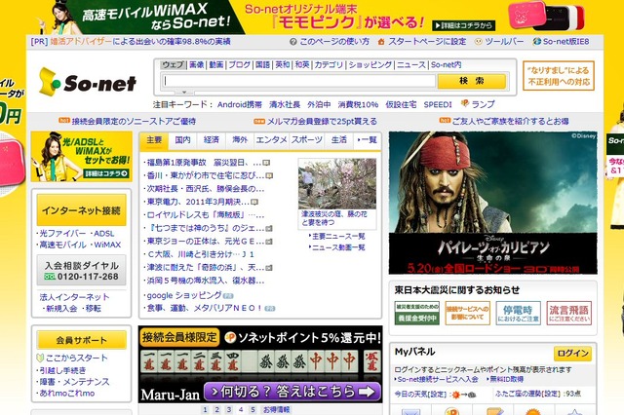Viewport: 624px width, 415px height.
Task: Click the Android携帯 trending keyword
Action: point(240,104)
